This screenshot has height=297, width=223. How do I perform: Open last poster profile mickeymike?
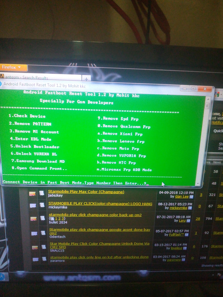(x=178, y=208)
